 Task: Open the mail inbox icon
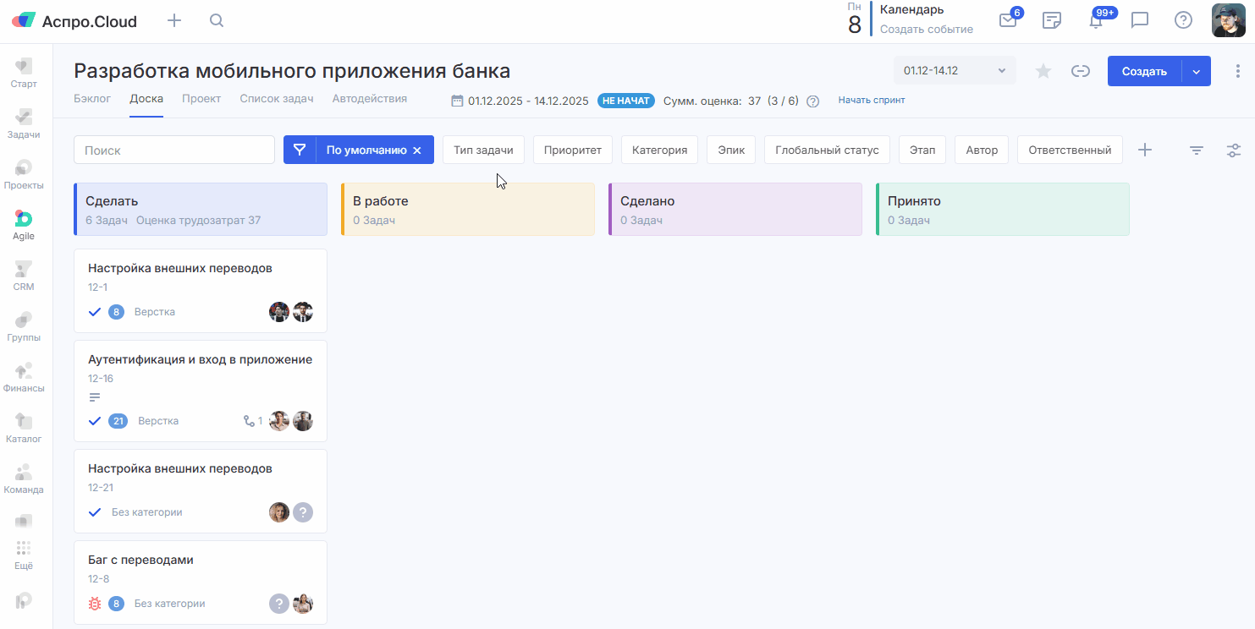(x=1007, y=21)
